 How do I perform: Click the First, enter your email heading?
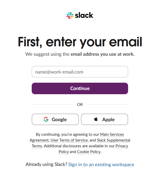(80, 42)
